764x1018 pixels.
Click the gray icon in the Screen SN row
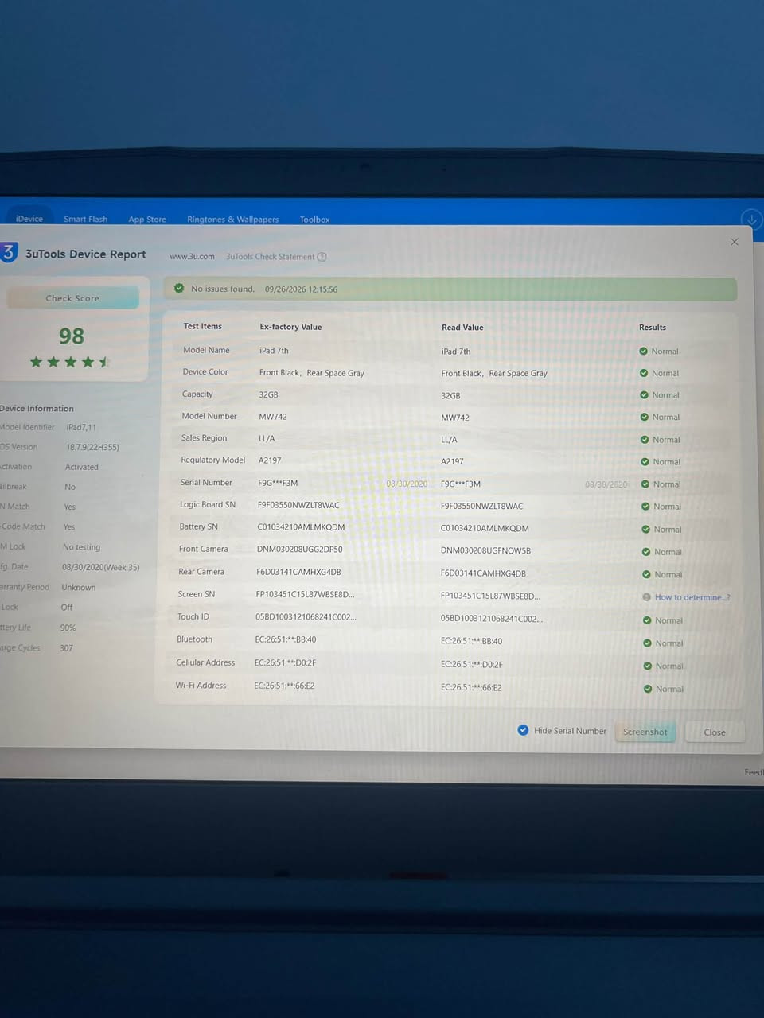[x=647, y=597]
